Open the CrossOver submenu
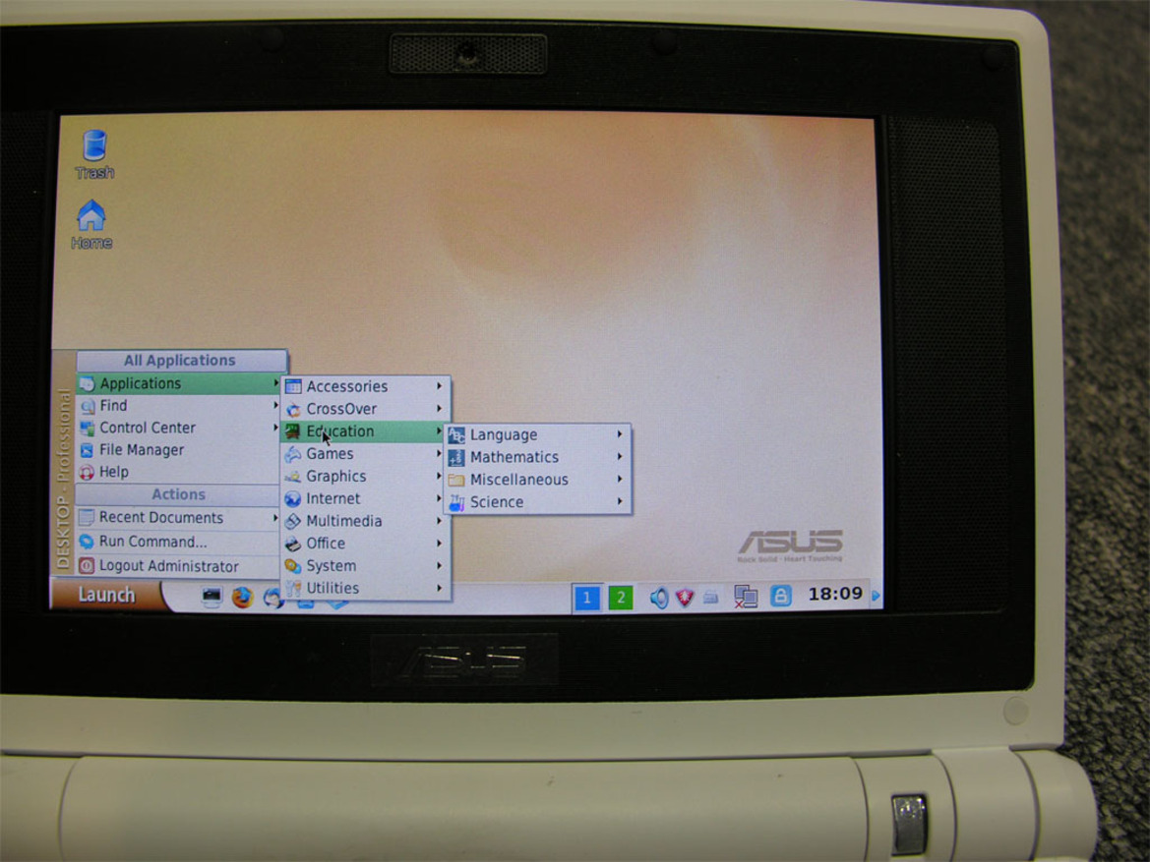Screen dimensions: 1150x862 366,409
